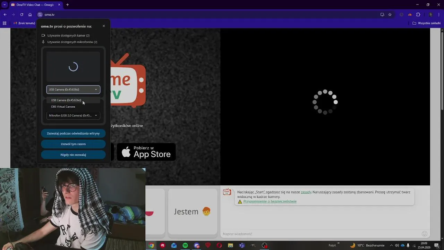Open the Windows notification center
The image size is (444, 250).
coord(437,245)
